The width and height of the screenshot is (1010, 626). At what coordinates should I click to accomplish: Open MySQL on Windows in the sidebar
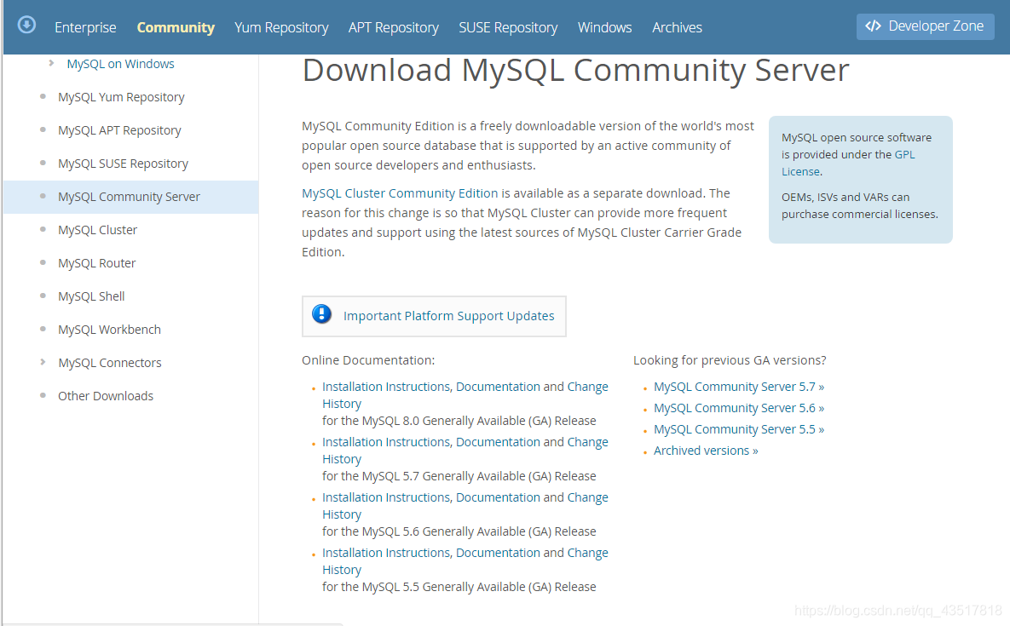(x=120, y=64)
